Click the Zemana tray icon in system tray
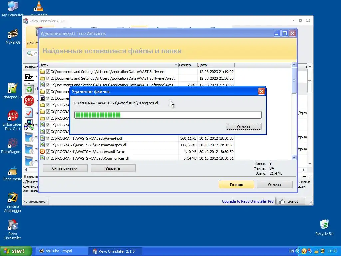Screen dimensions: 341x256 [x=322, y=251]
